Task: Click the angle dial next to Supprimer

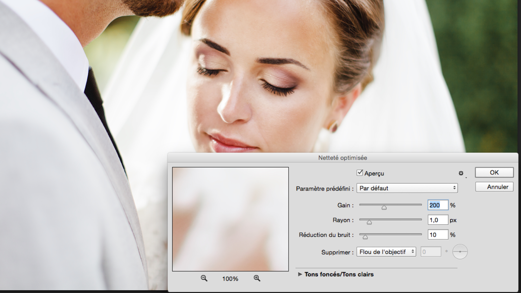Action: coord(460,252)
